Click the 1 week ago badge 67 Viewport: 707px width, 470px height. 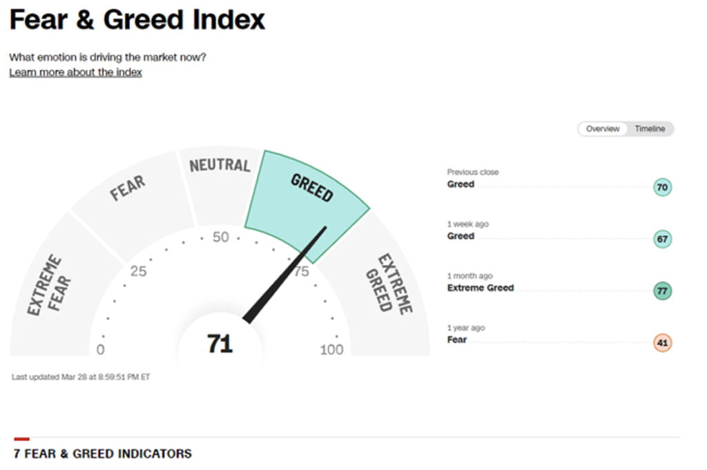click(662, 239)
